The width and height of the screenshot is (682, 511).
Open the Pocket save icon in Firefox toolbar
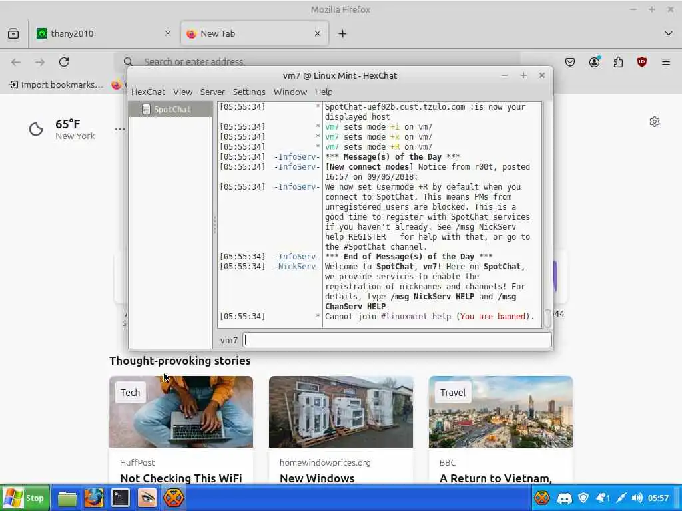coord(570,62)
